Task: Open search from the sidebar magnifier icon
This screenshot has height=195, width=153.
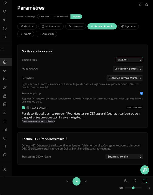Action: (5, 12)
